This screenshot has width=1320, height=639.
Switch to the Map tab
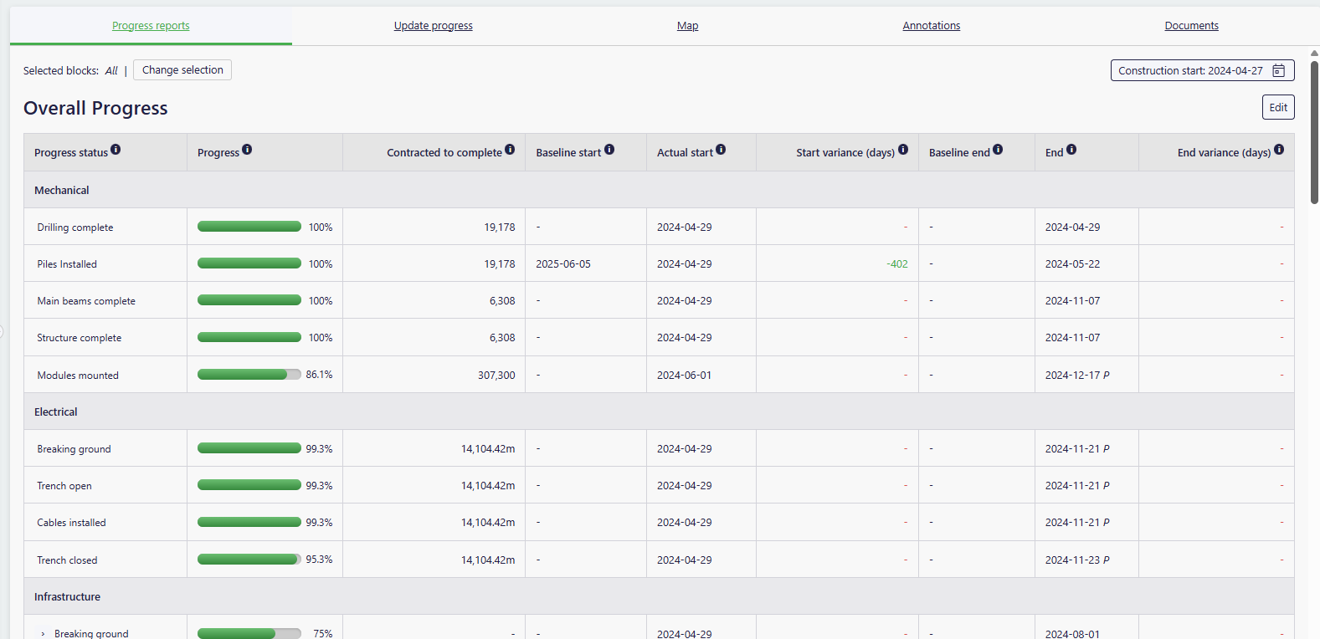click(x=687, y=26)
